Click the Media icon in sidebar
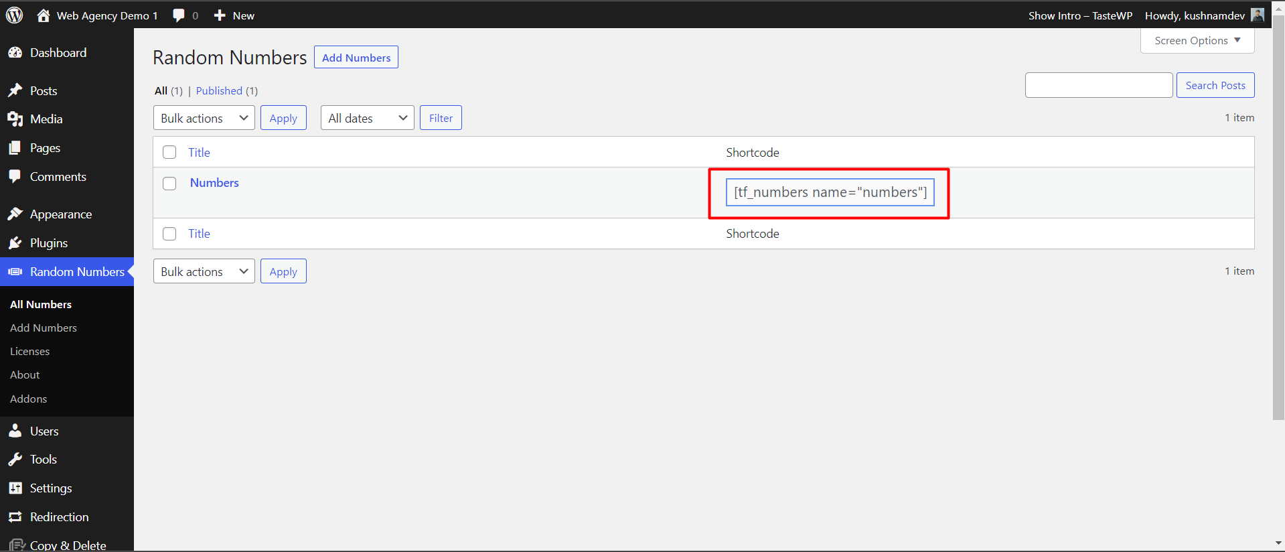This screenshot has height=552, width=1285. coord(15,119)
